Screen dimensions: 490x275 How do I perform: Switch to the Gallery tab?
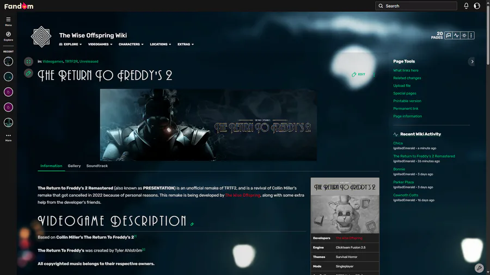click(75, 166)
